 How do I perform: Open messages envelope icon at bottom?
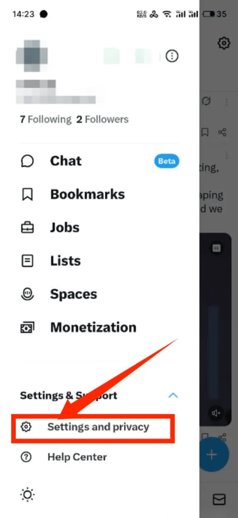(x=219, y=499)
